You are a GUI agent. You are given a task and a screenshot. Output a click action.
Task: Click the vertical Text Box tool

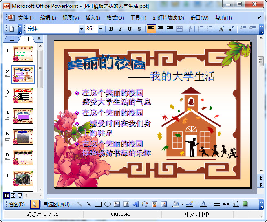pos(126,204)
